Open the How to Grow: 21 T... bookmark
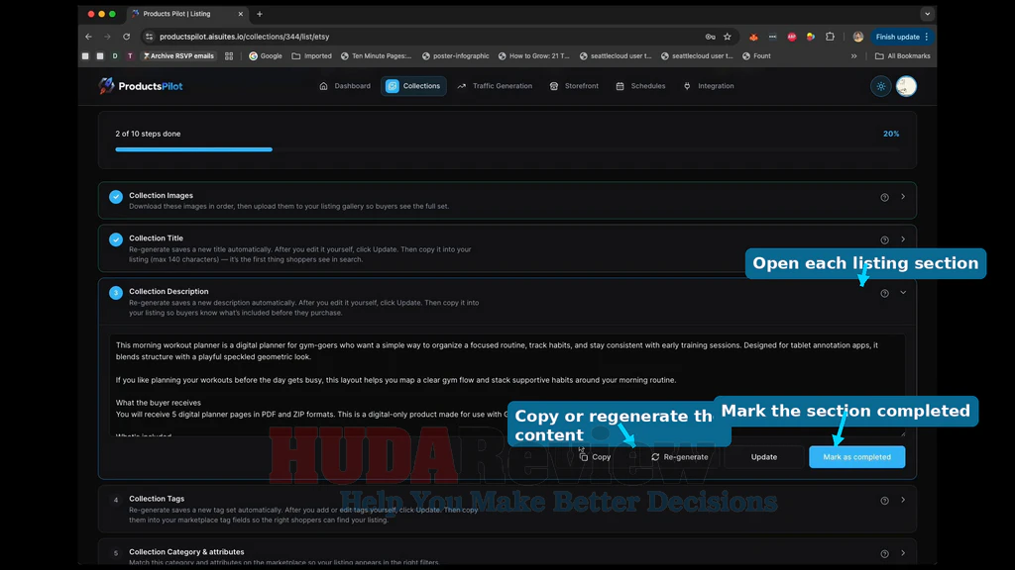Viewport: 1015px width, 570px height. [x=533, y=56]
